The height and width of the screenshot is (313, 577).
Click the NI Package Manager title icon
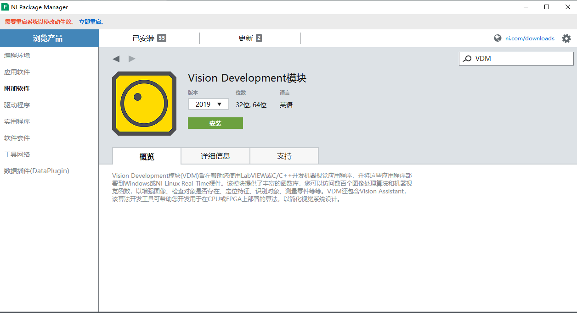(x=5, y=7)
